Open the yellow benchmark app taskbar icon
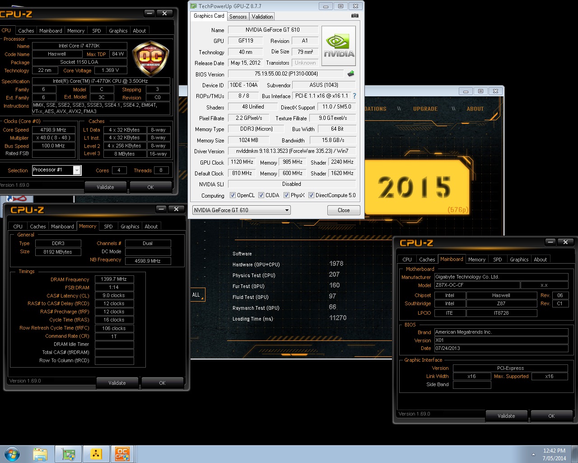Screen dimensions: 578x463 [96, 454]
